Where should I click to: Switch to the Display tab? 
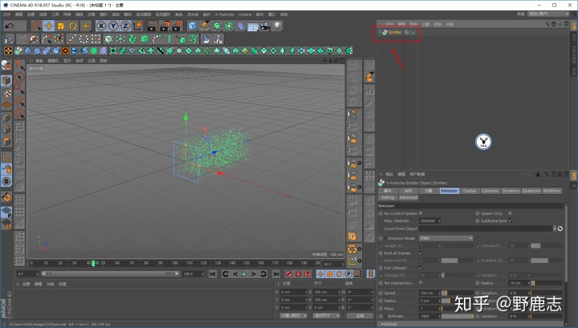pyautogui.click(x=470, y=191)
